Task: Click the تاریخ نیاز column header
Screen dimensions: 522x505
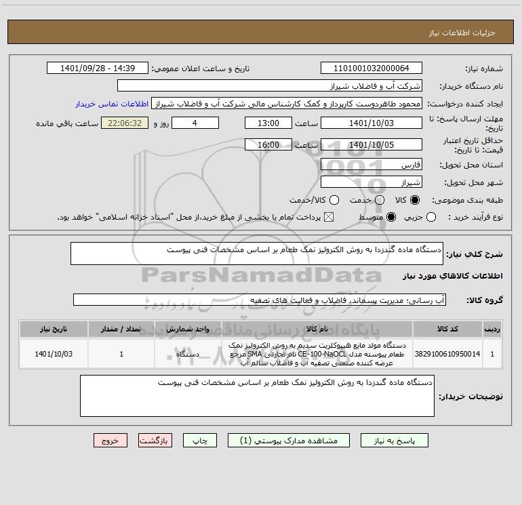Action: click(54, 329)
